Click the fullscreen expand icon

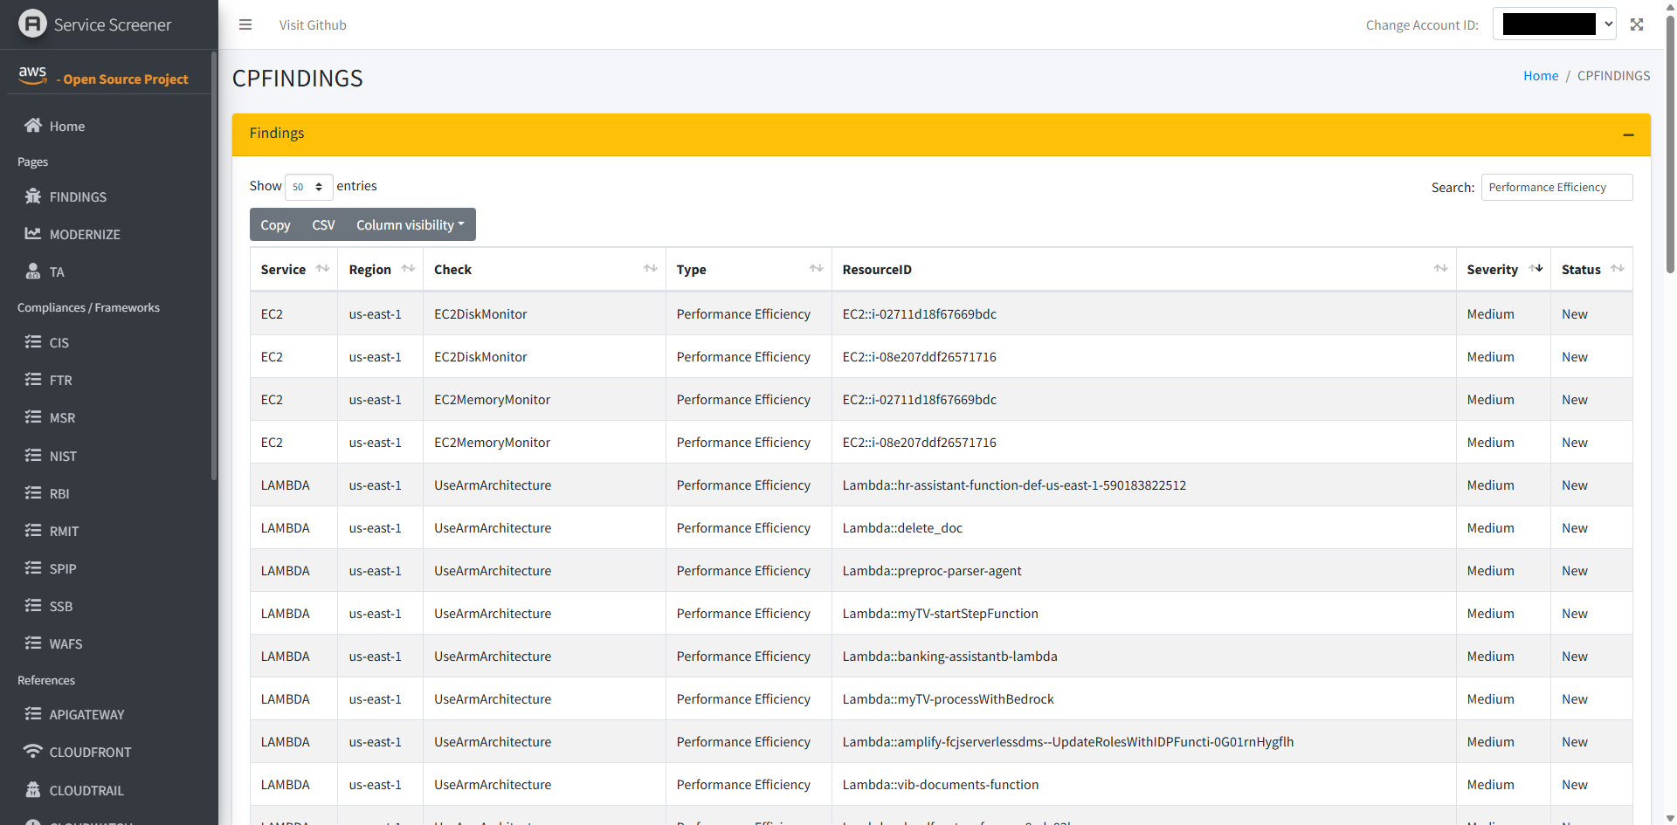[1636, 24]
